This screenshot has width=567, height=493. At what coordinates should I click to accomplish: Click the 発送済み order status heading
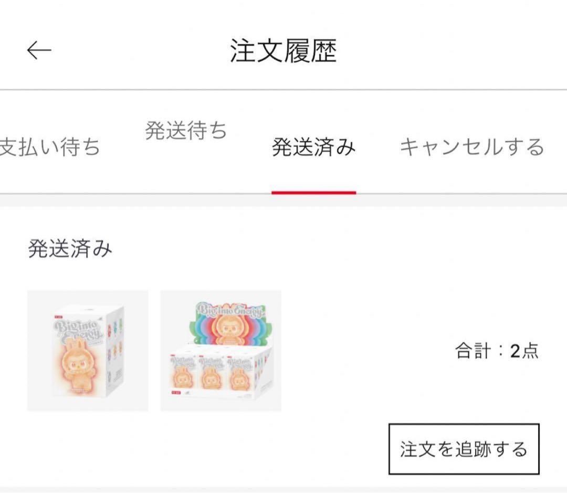click(70, 248)
